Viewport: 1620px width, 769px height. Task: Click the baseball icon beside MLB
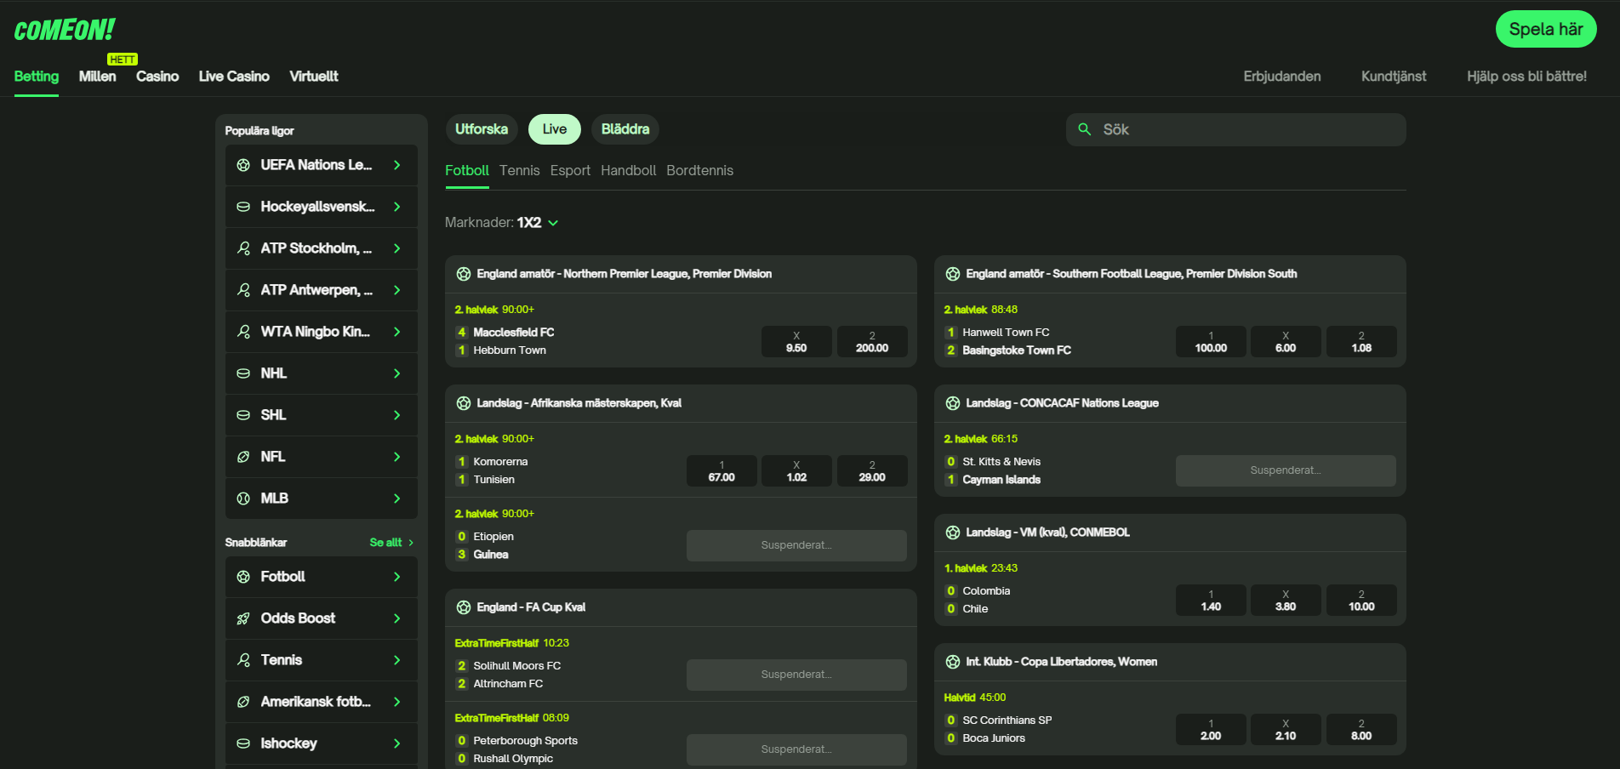point(243,498)
